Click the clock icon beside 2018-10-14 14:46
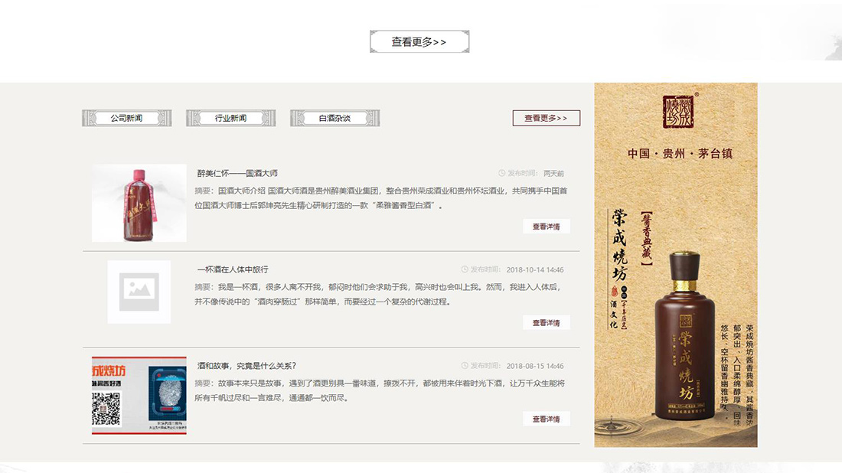Viewport: 842px width, 473px height. (465, 269)
